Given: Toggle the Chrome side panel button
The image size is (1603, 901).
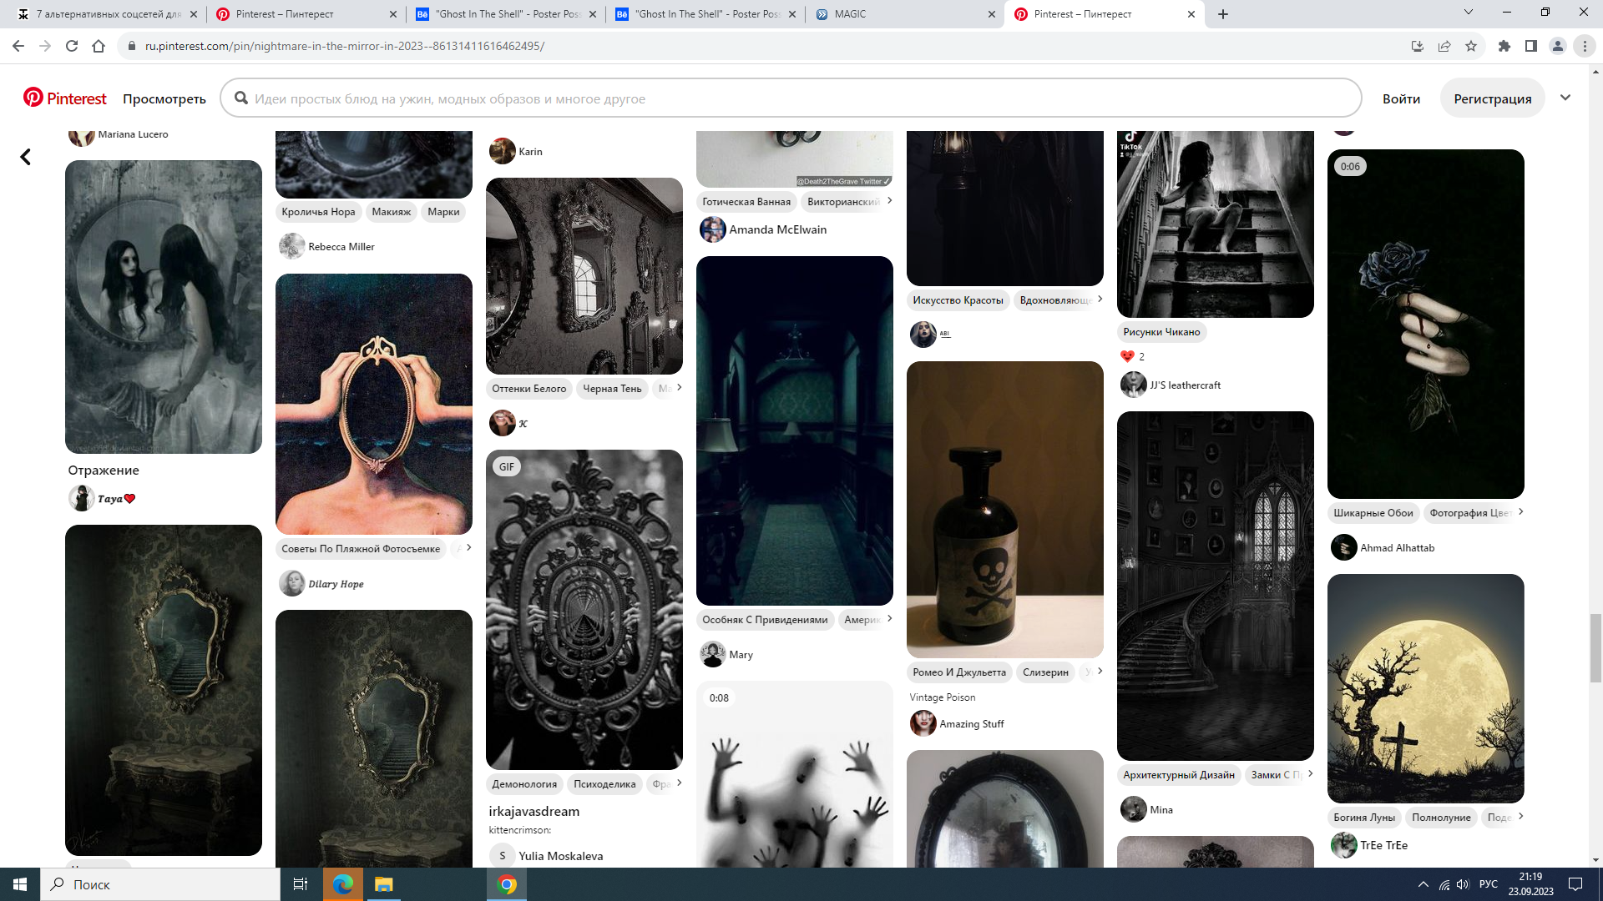Looking at the screenshot, I should point(1531,46).
